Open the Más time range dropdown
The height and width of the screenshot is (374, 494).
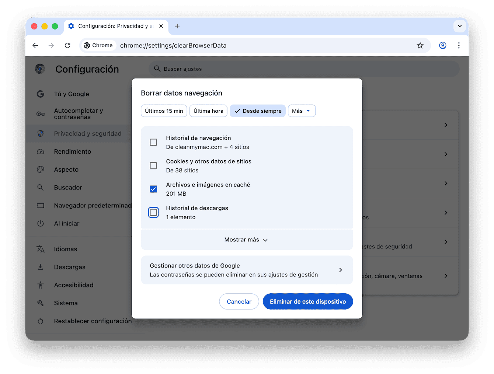point(302,111)
